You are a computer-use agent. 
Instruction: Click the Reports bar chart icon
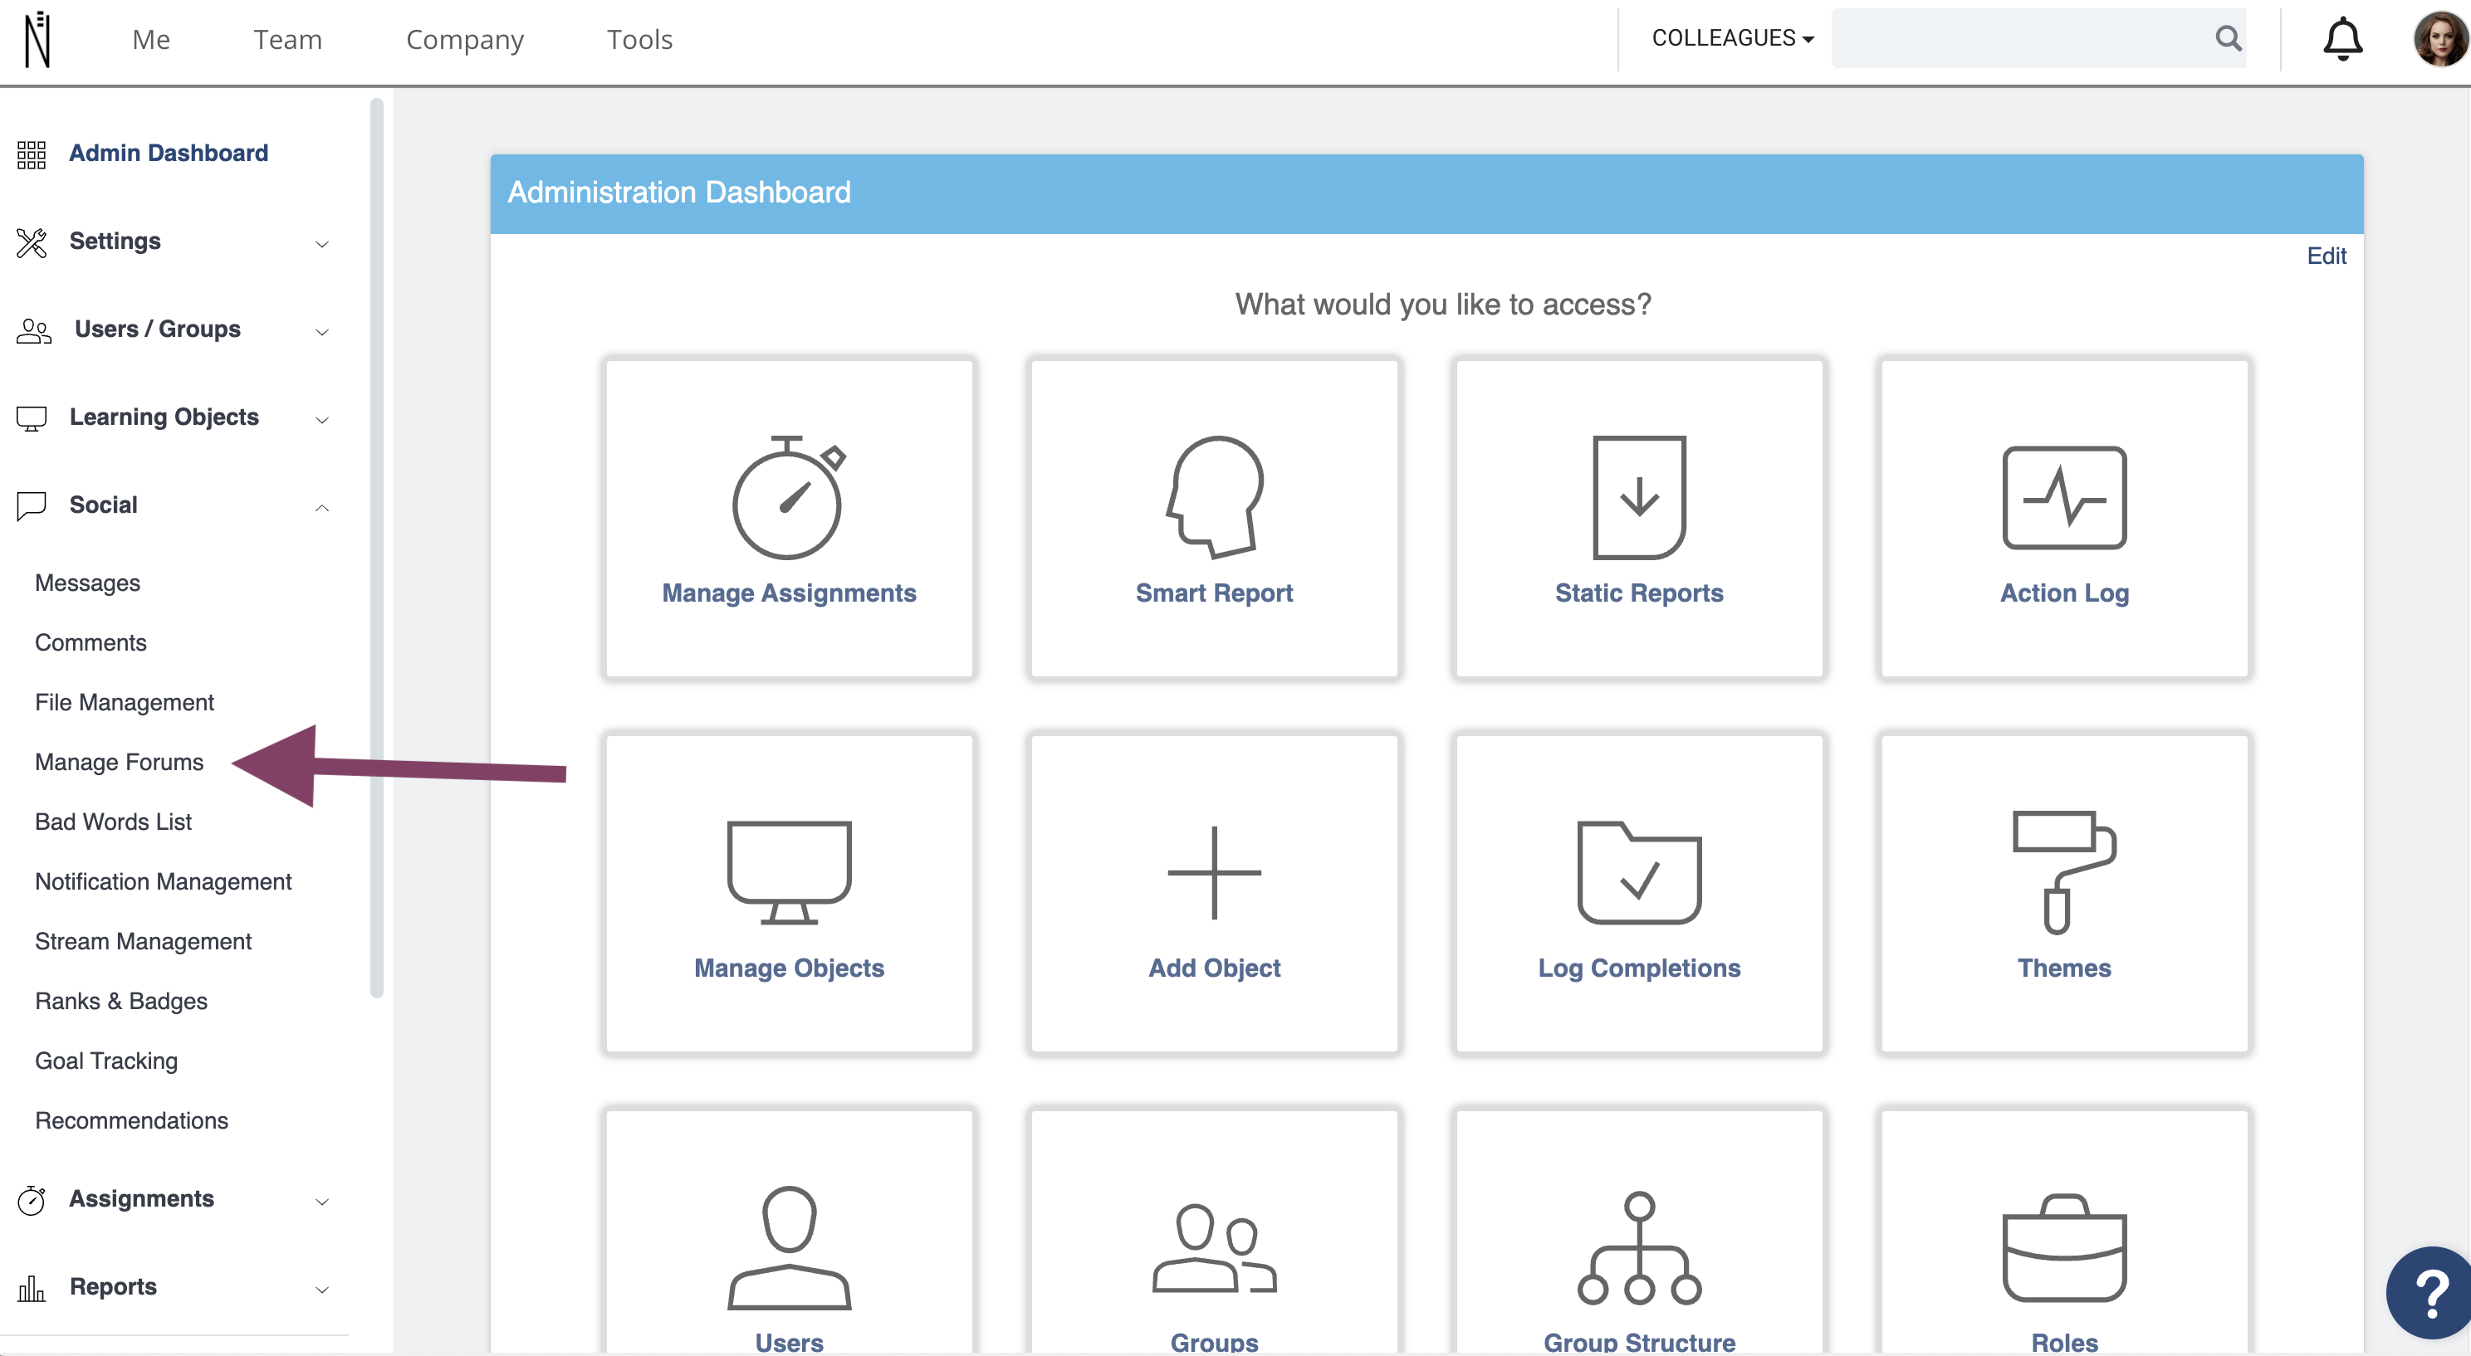[x=32, y=1288]
